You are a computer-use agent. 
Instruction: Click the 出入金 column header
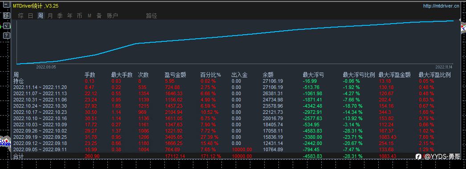[240, 75]
